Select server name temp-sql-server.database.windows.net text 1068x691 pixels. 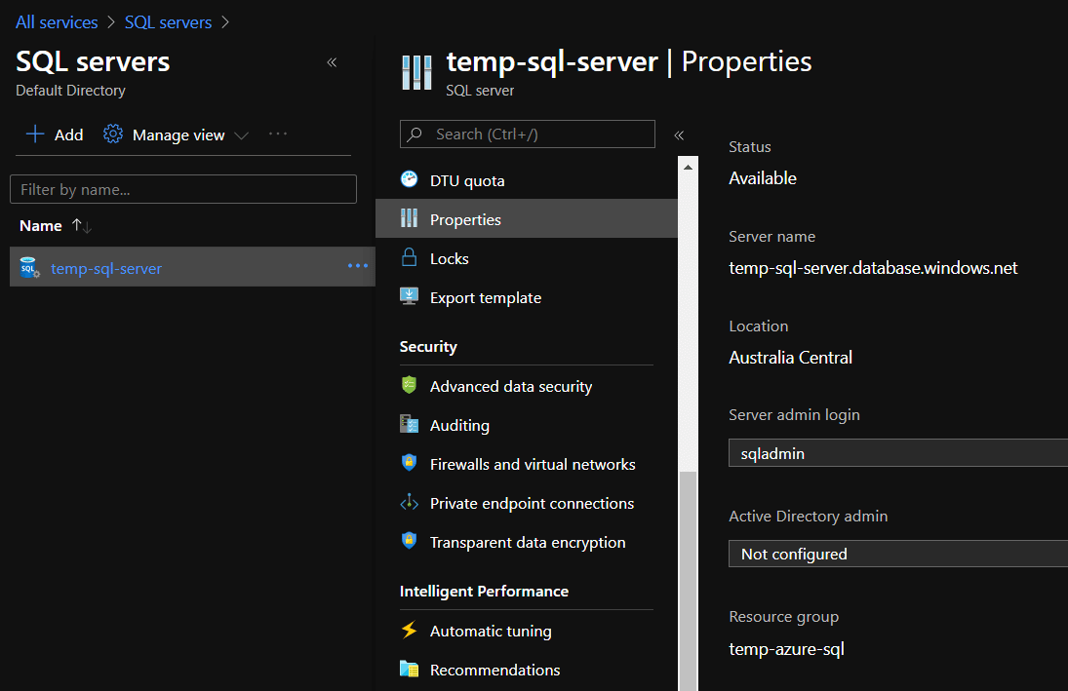click(x=873, y=268)
